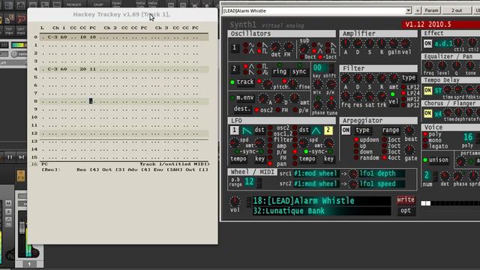480x270 pixels.
Task: Select mono voice mode
Action: [x=425, y=140]
